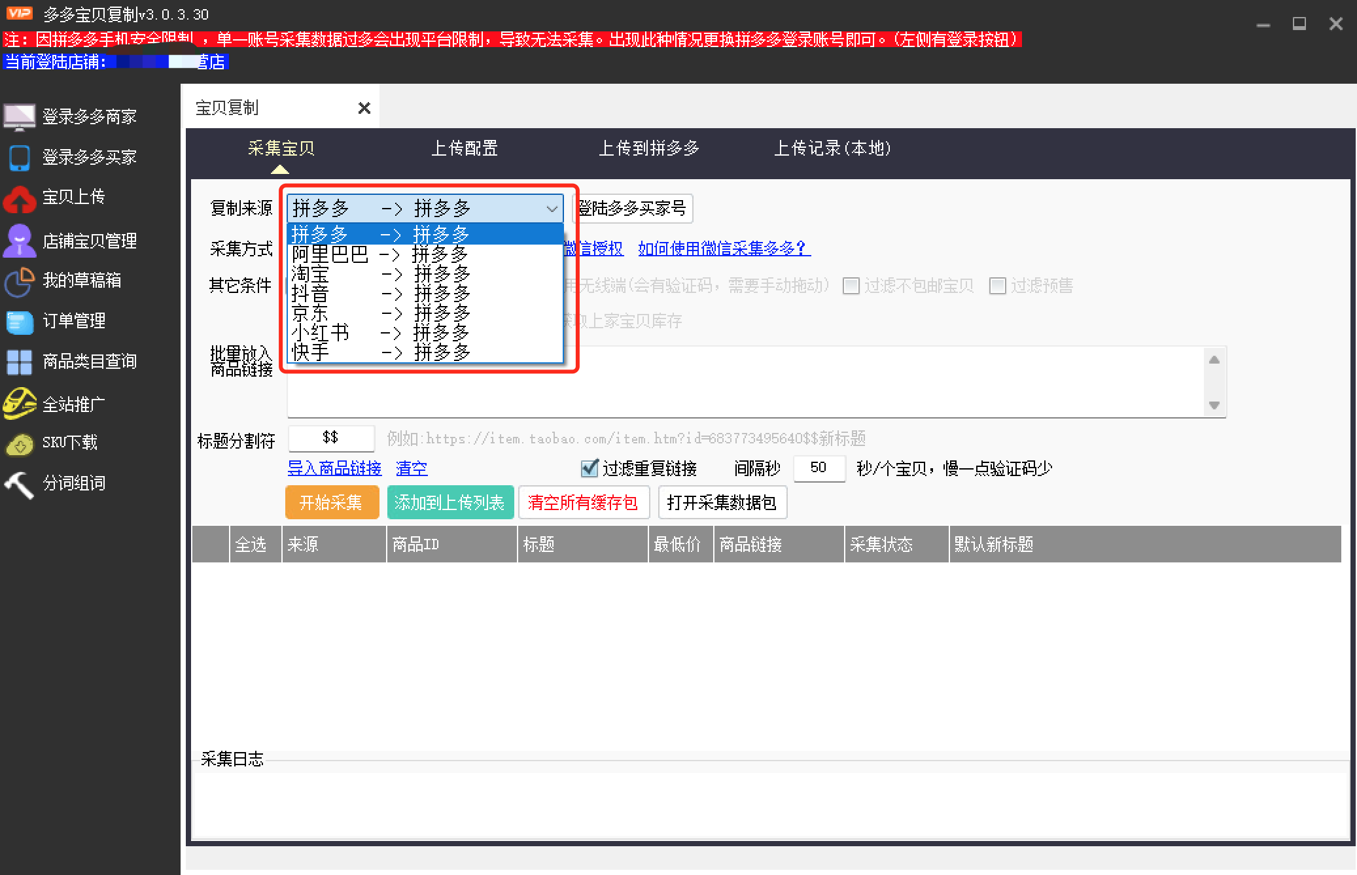Click the 标题分割符 input field
The image size is (1357, 875).
(331, 437)
